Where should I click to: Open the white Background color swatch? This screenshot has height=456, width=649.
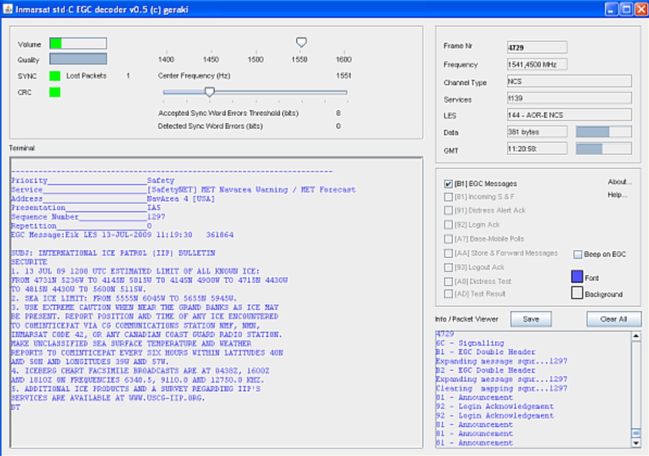point(577,294)
